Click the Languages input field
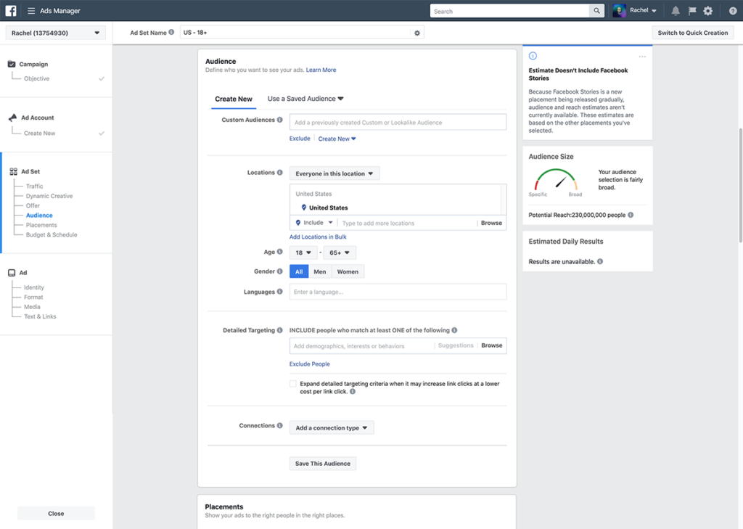Screen dimensions: 743x529 click(x=398, y=292)
